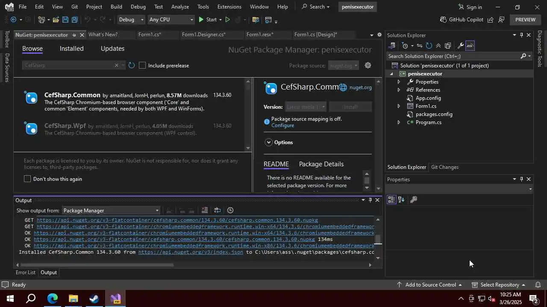Click the GitHub Copilot button
Viewport: 547px width, 307px height.
462,20
